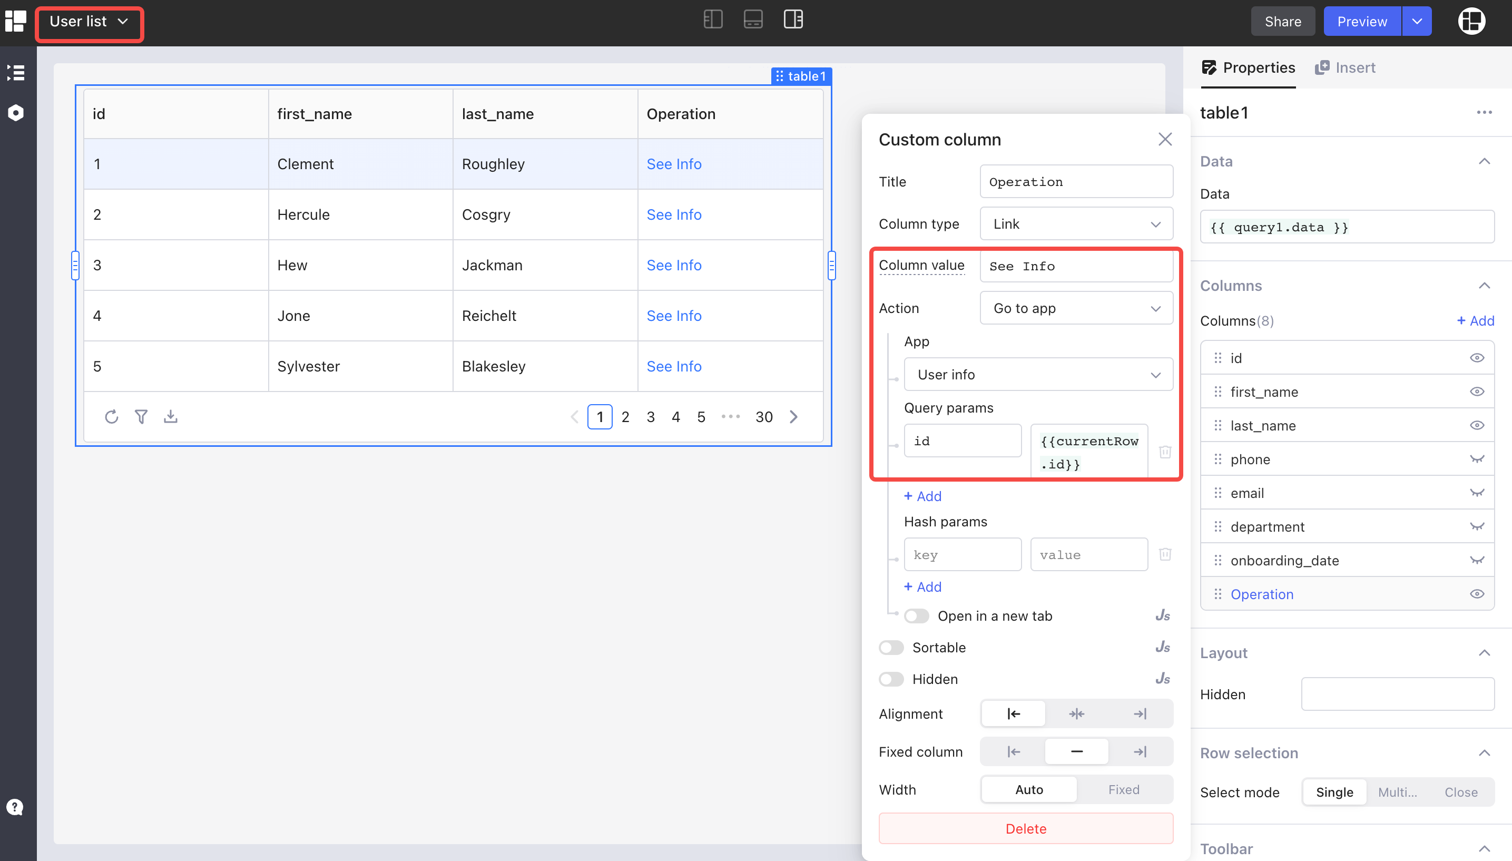The height and width of the screenshot is (861, 1512).
Task: Open the help question mark icon
Action: click(15, 807)
